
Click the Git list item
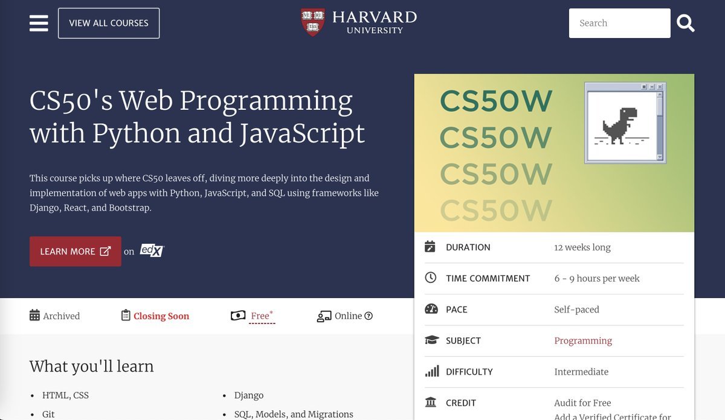(x=48, y=414)
